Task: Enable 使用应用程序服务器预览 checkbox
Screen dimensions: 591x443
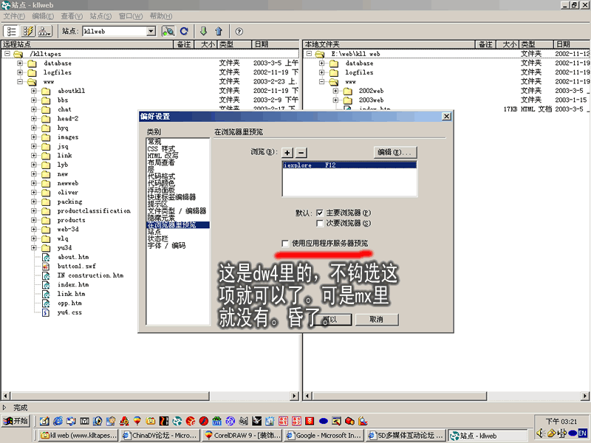Action: (x=285, y=243)
